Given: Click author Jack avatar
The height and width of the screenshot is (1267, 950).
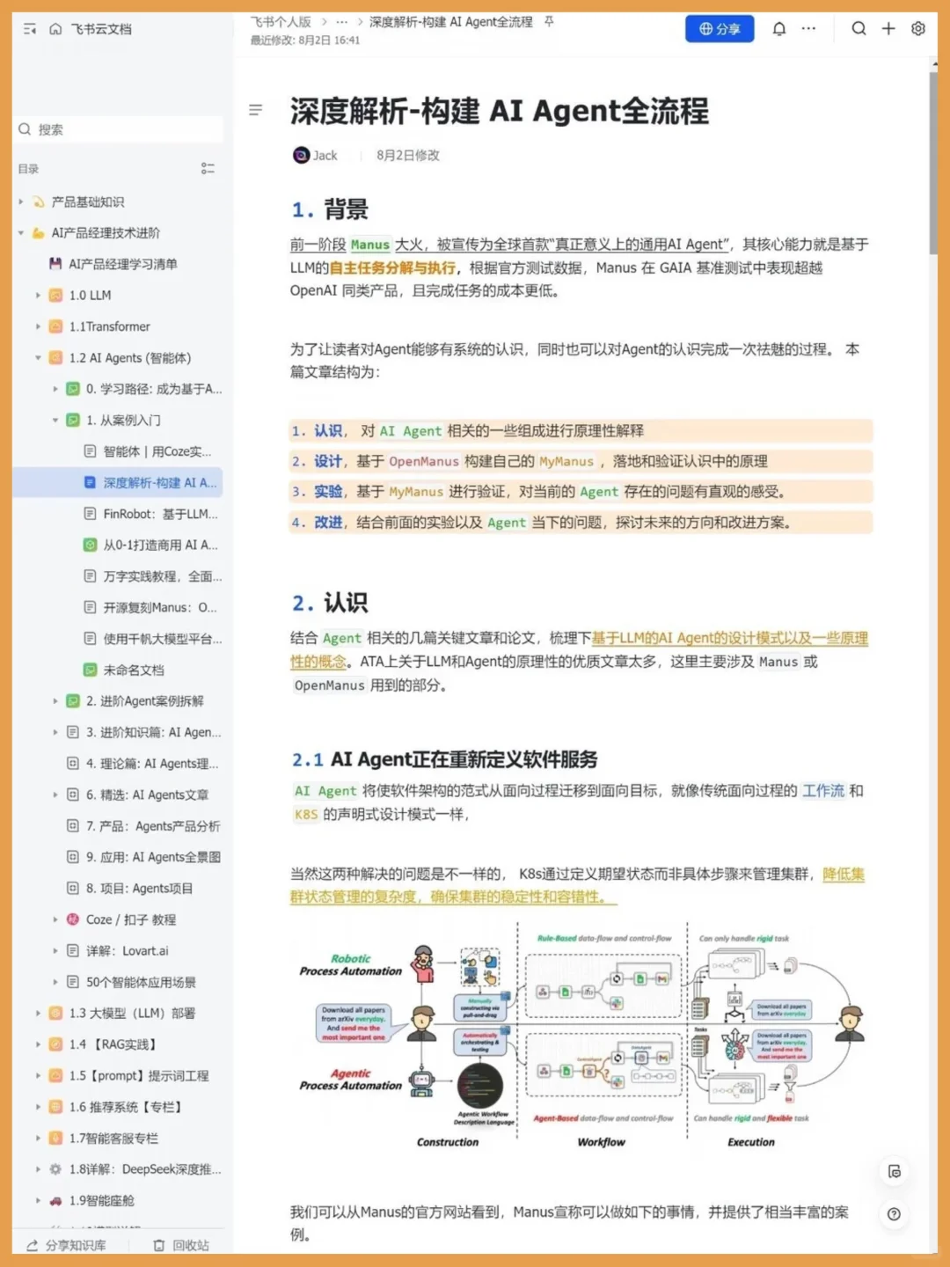Looking at the screenshot, I should pos(301,155).
